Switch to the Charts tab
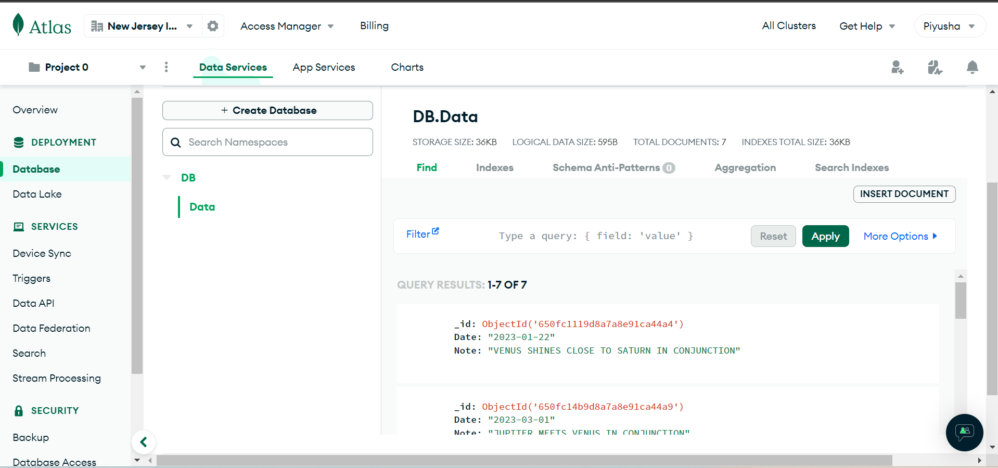The width and height of the screenshot is (998, 468). (x=407, y=67)
